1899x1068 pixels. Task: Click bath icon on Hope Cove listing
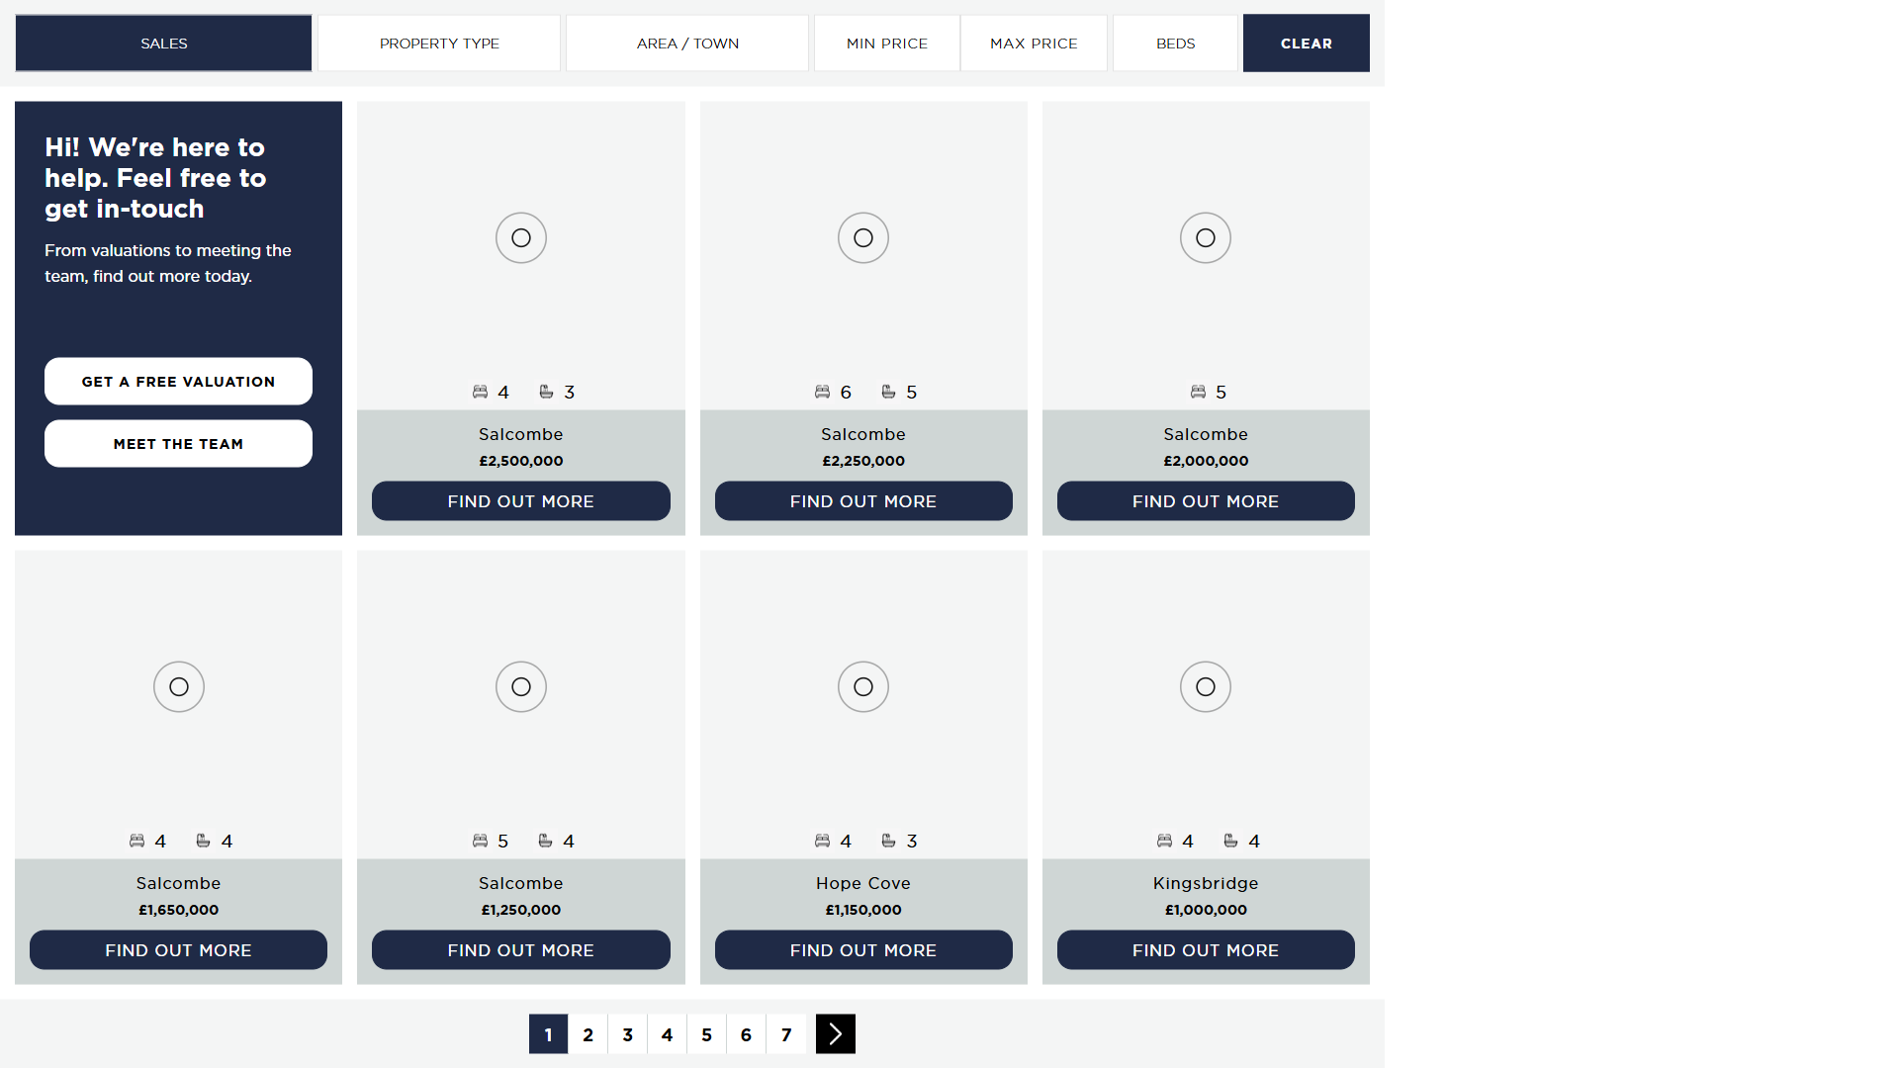[888, 841]
